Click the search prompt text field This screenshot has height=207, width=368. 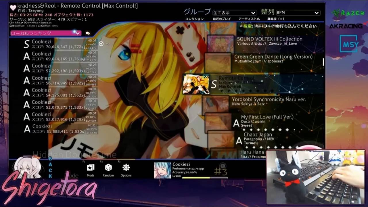[280, 26]
